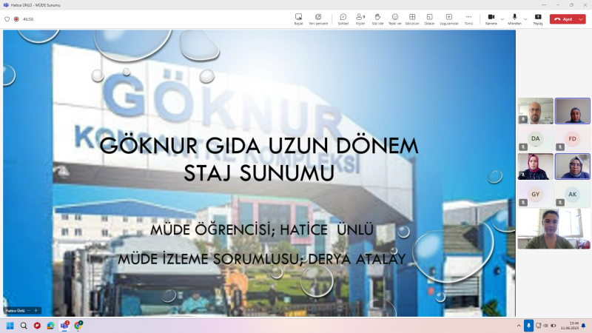Viewport: 592px width, 333px height.
Task: Open the red app in the taskbar
Action: 37,326
